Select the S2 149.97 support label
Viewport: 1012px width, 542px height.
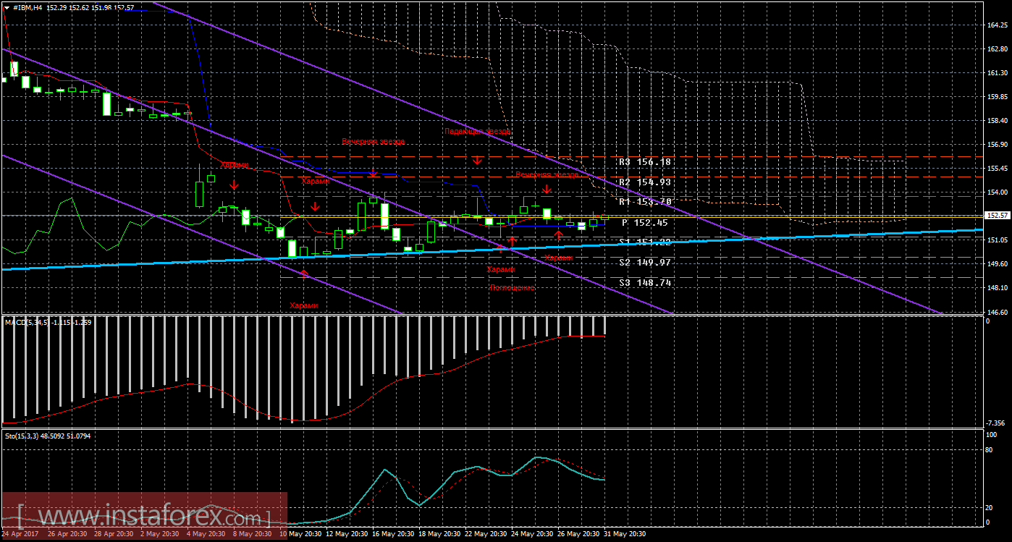[645, 263]
